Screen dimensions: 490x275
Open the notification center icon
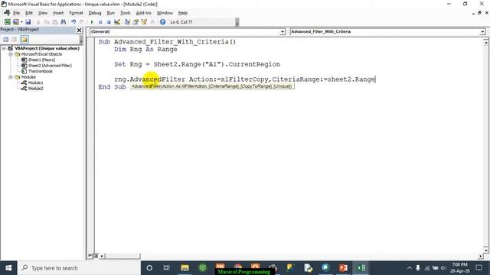pos(479,268)
